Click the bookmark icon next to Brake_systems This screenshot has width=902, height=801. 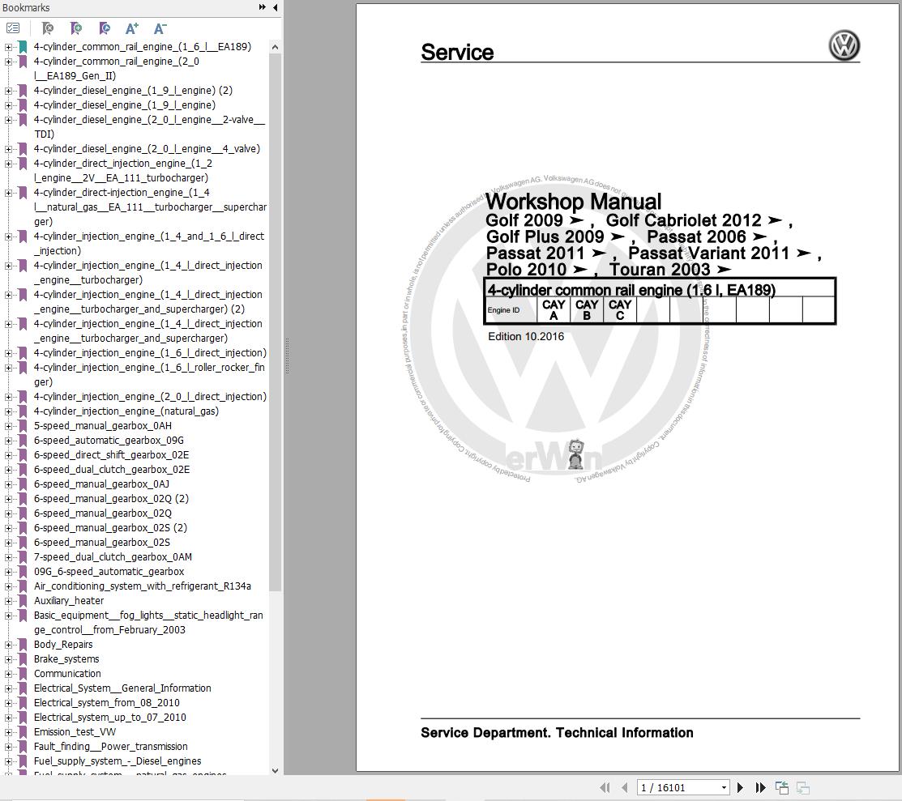click(23, 659)
